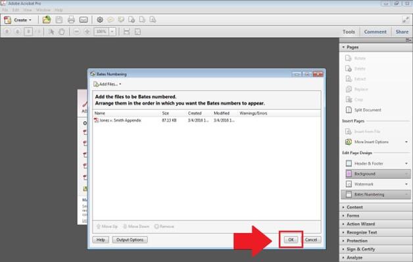Click the expand toolbar icon at top right
This screenshot has height=262, width=413.
406,20
